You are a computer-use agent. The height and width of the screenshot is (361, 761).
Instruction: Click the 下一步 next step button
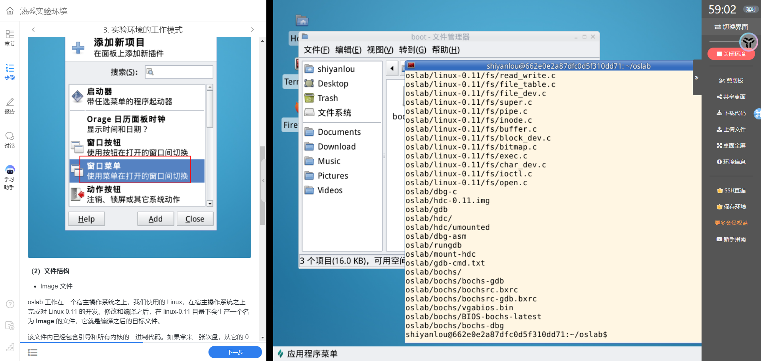tap(235, 352)
